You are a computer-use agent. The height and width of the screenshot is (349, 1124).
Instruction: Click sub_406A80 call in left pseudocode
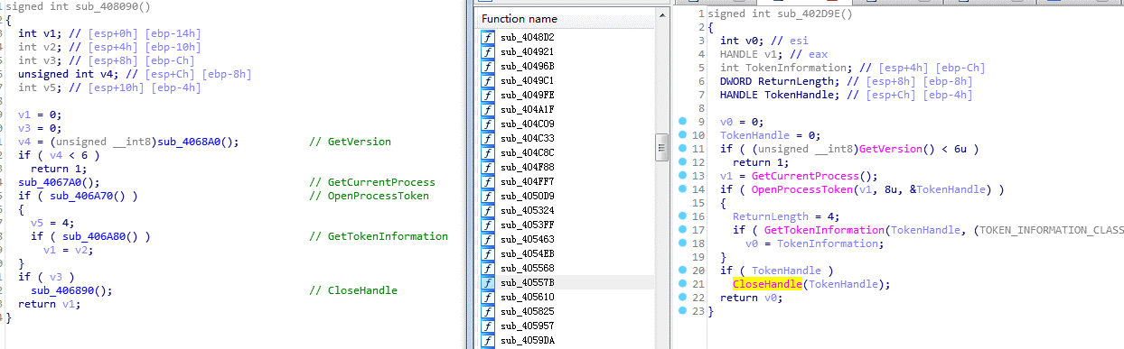click(94, 236)
